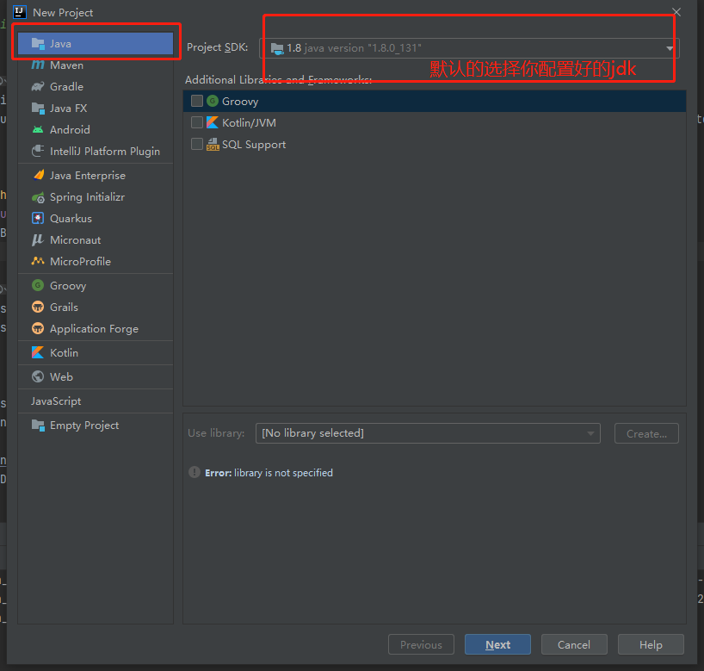Select Empty Project label

(84, 426)
